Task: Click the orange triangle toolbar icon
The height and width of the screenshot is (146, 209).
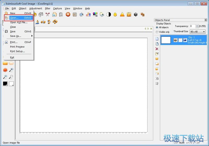Action: 122,15
